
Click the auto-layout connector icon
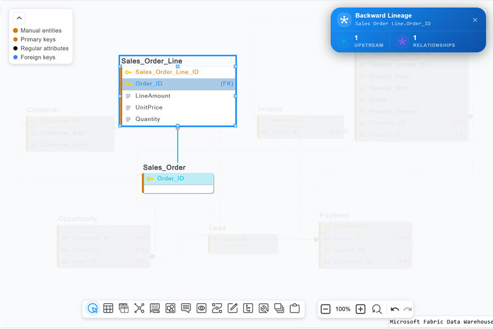tap(217, 309)
